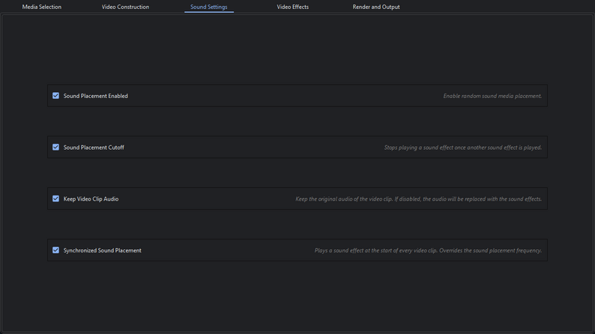
Task: Disable the Keep Video Clip Audio checkbox
Action: (x=55, y=199)
